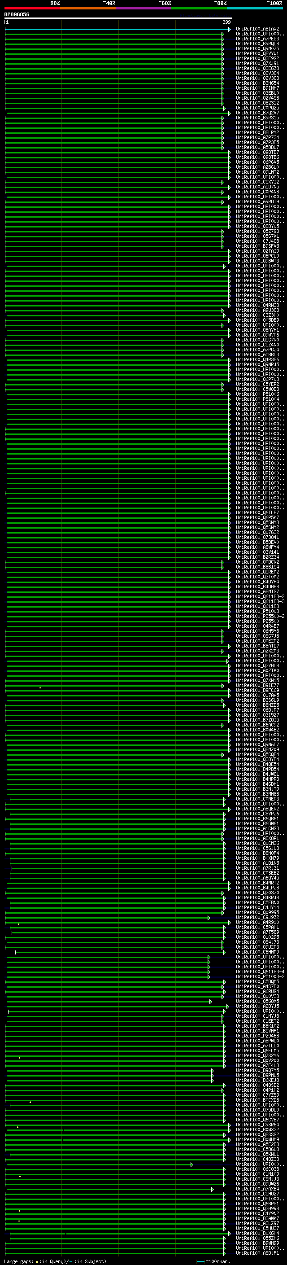Click the orange ~40% identity scale segment
This screenshot has width=287, height=1265.
point(88,8)
